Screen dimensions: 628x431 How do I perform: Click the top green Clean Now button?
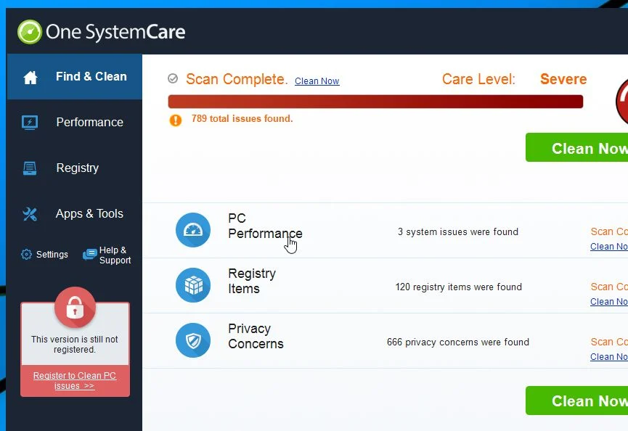[x=576, y=148]
